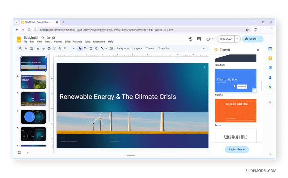Screen dimensions: 288x178
Task: Click the print icon in toolbar
Action: coord(49,49)
